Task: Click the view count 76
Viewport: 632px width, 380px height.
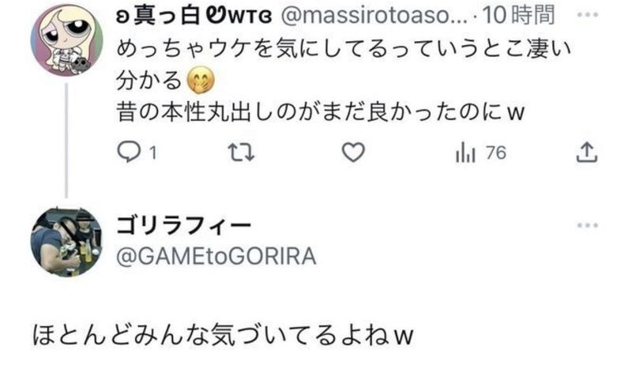Action: click(496, 152)
